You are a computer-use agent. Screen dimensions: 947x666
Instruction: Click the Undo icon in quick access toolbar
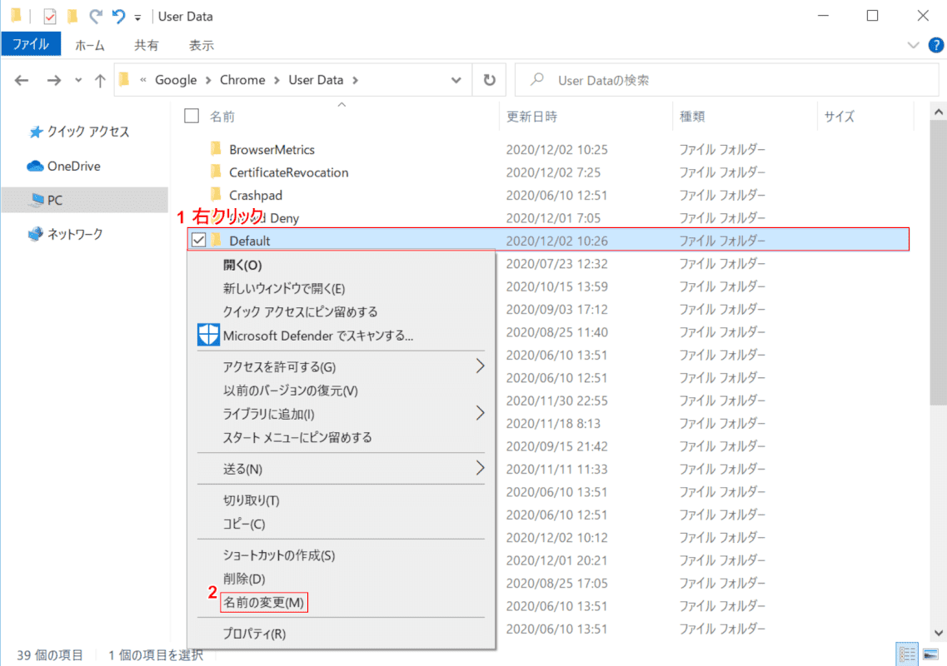118,16
